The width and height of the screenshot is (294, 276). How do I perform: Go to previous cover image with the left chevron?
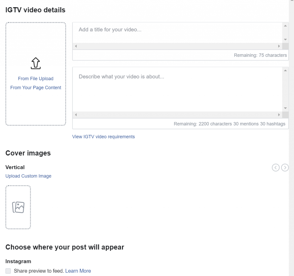(x=276, y=167)
